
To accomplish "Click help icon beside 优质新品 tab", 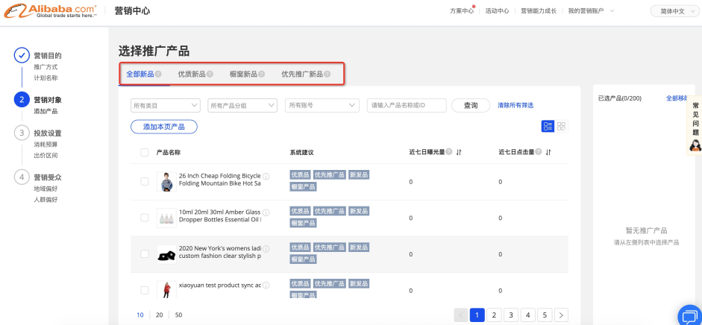I will coord(210,75).
